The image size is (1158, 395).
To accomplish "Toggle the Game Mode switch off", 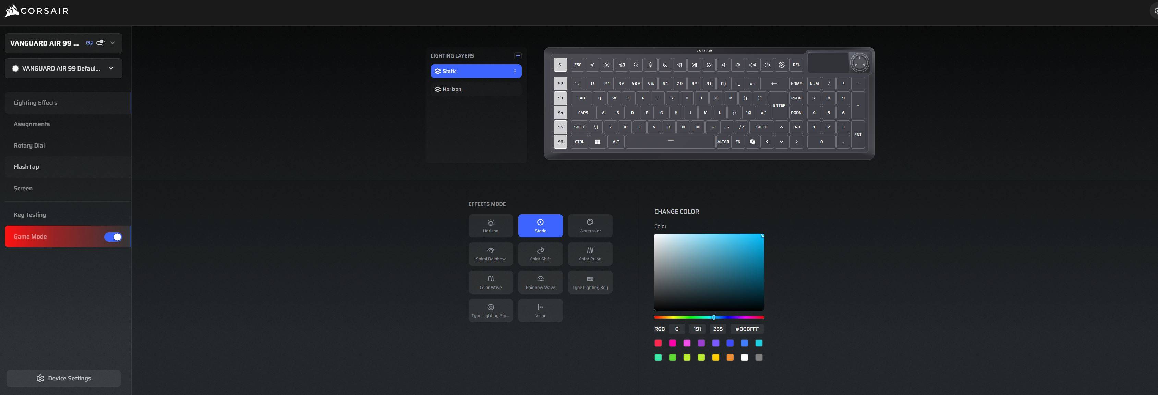I will tap(113, 237).
